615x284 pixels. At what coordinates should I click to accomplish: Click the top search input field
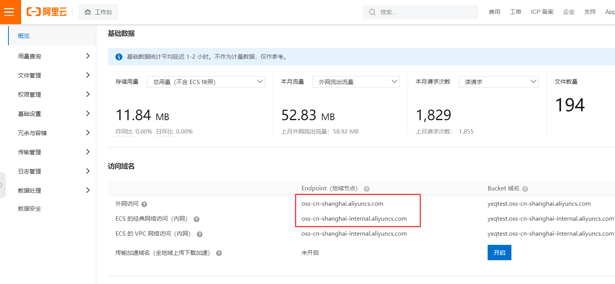click(x=420, y=12)
